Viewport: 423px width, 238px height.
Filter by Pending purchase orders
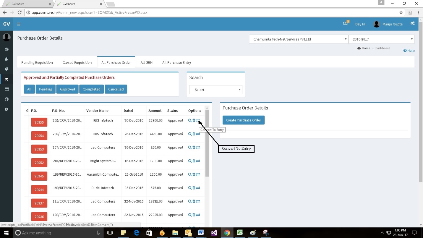[x=46, y=89]
